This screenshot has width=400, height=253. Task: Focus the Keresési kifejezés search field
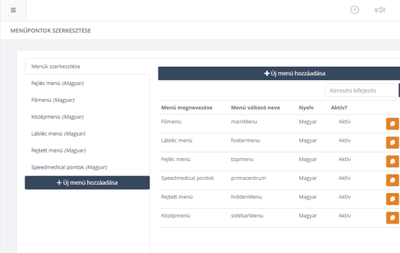[362, 91]
